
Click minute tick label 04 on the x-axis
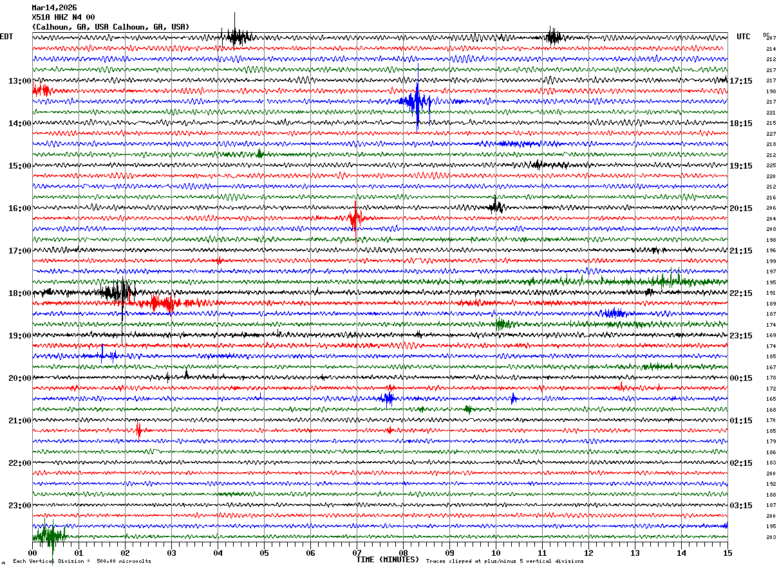(x=218, y=553)
